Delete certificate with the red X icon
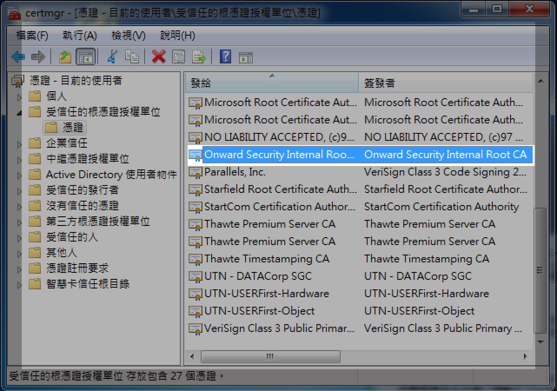This screenshot has width=557, height=391. tap(159, 56)
